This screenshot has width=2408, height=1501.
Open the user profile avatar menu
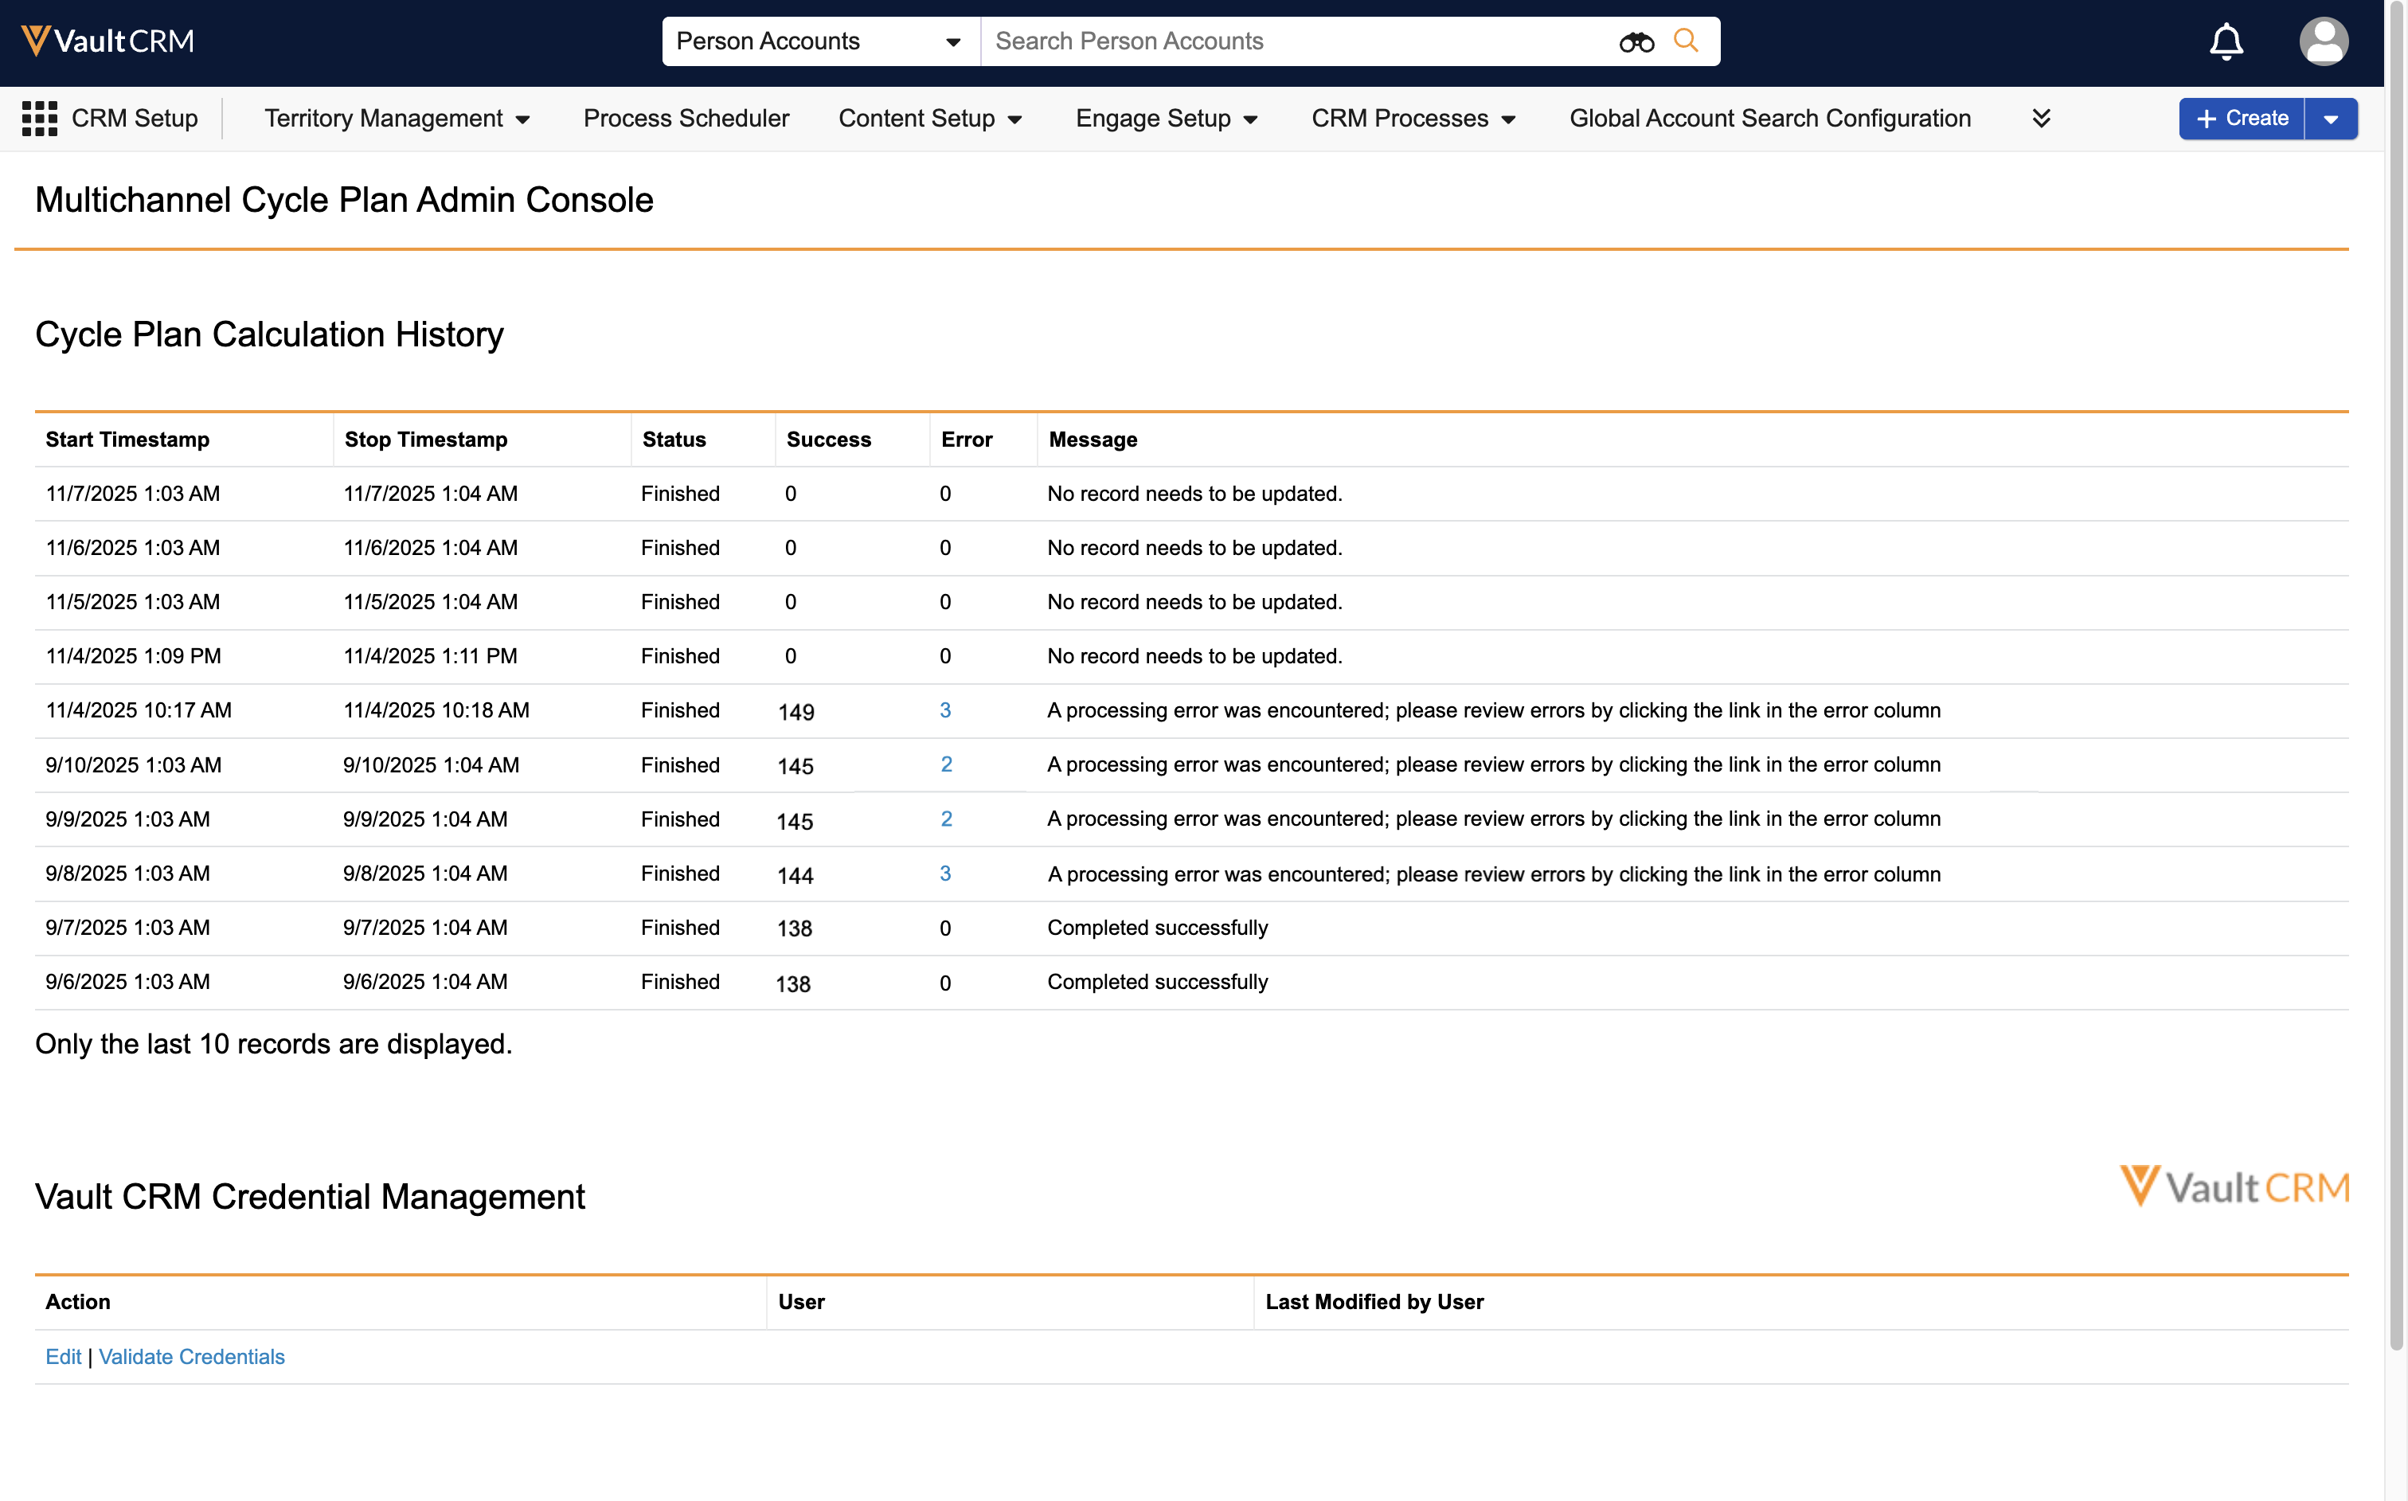(2323, 41)
